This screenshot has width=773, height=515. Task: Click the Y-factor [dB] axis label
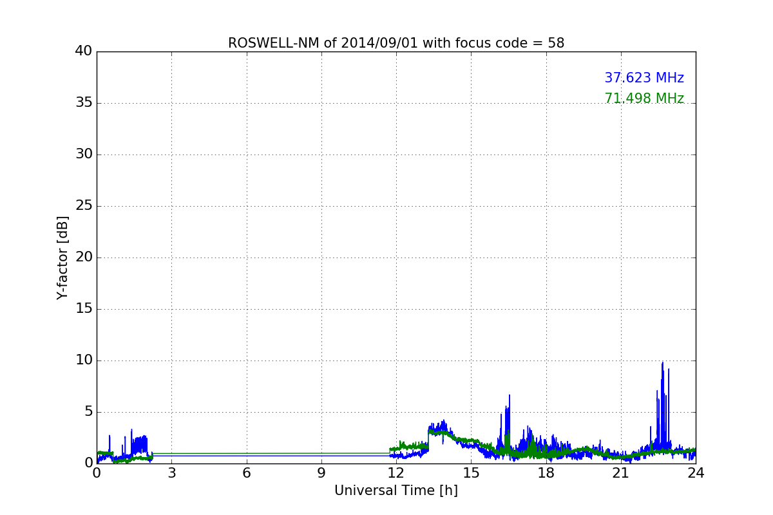pyautogui.click(x=62, y=257)
